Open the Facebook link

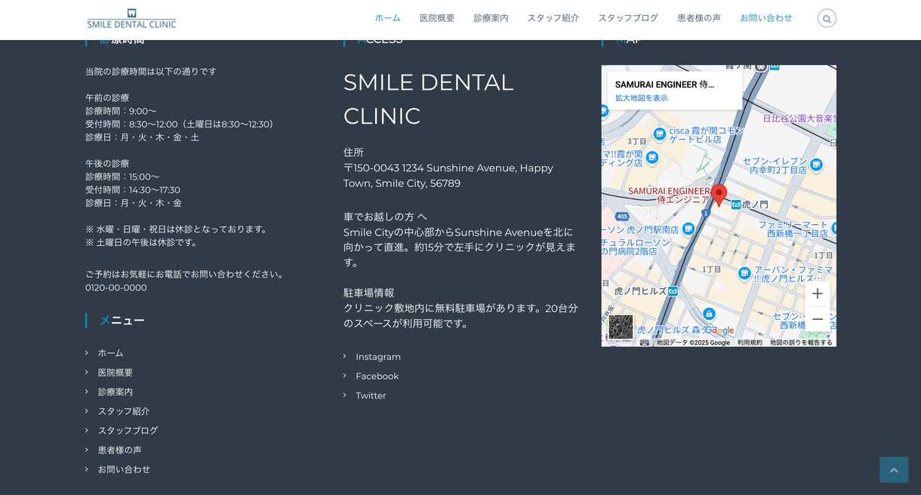(377, 377)
